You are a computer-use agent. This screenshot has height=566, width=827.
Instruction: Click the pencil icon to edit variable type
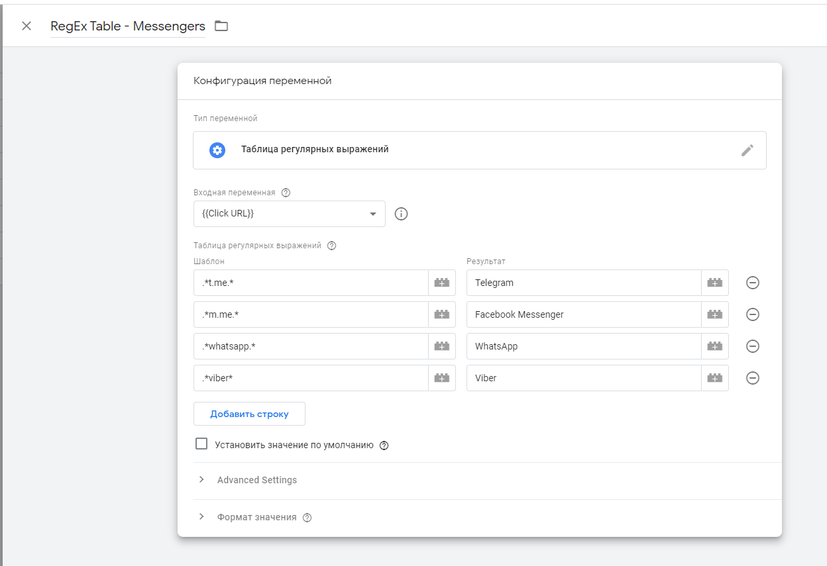pyautogui.click(x=747, y=150)
